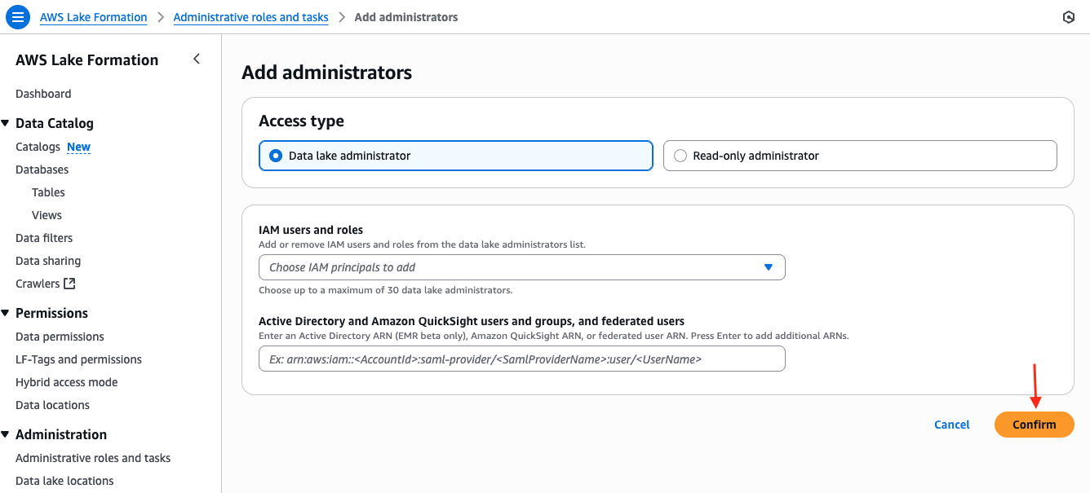Go to LF-Tags and permissions
1090x493 pixels.
click(78, 359)
